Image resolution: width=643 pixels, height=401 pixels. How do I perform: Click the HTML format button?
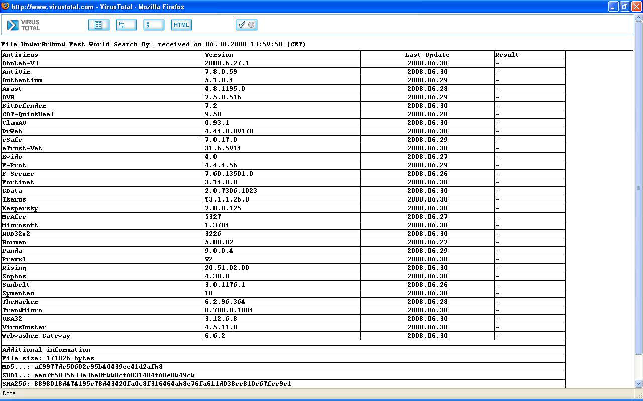(181, 25)
